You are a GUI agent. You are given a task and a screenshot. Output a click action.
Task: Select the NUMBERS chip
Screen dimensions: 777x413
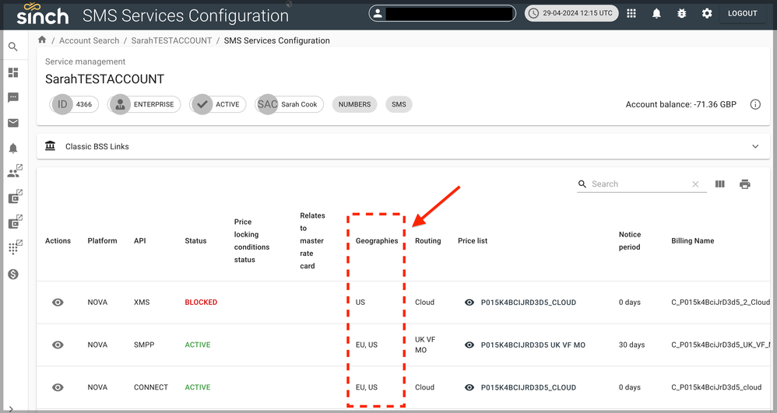click(x=354, y=104)
